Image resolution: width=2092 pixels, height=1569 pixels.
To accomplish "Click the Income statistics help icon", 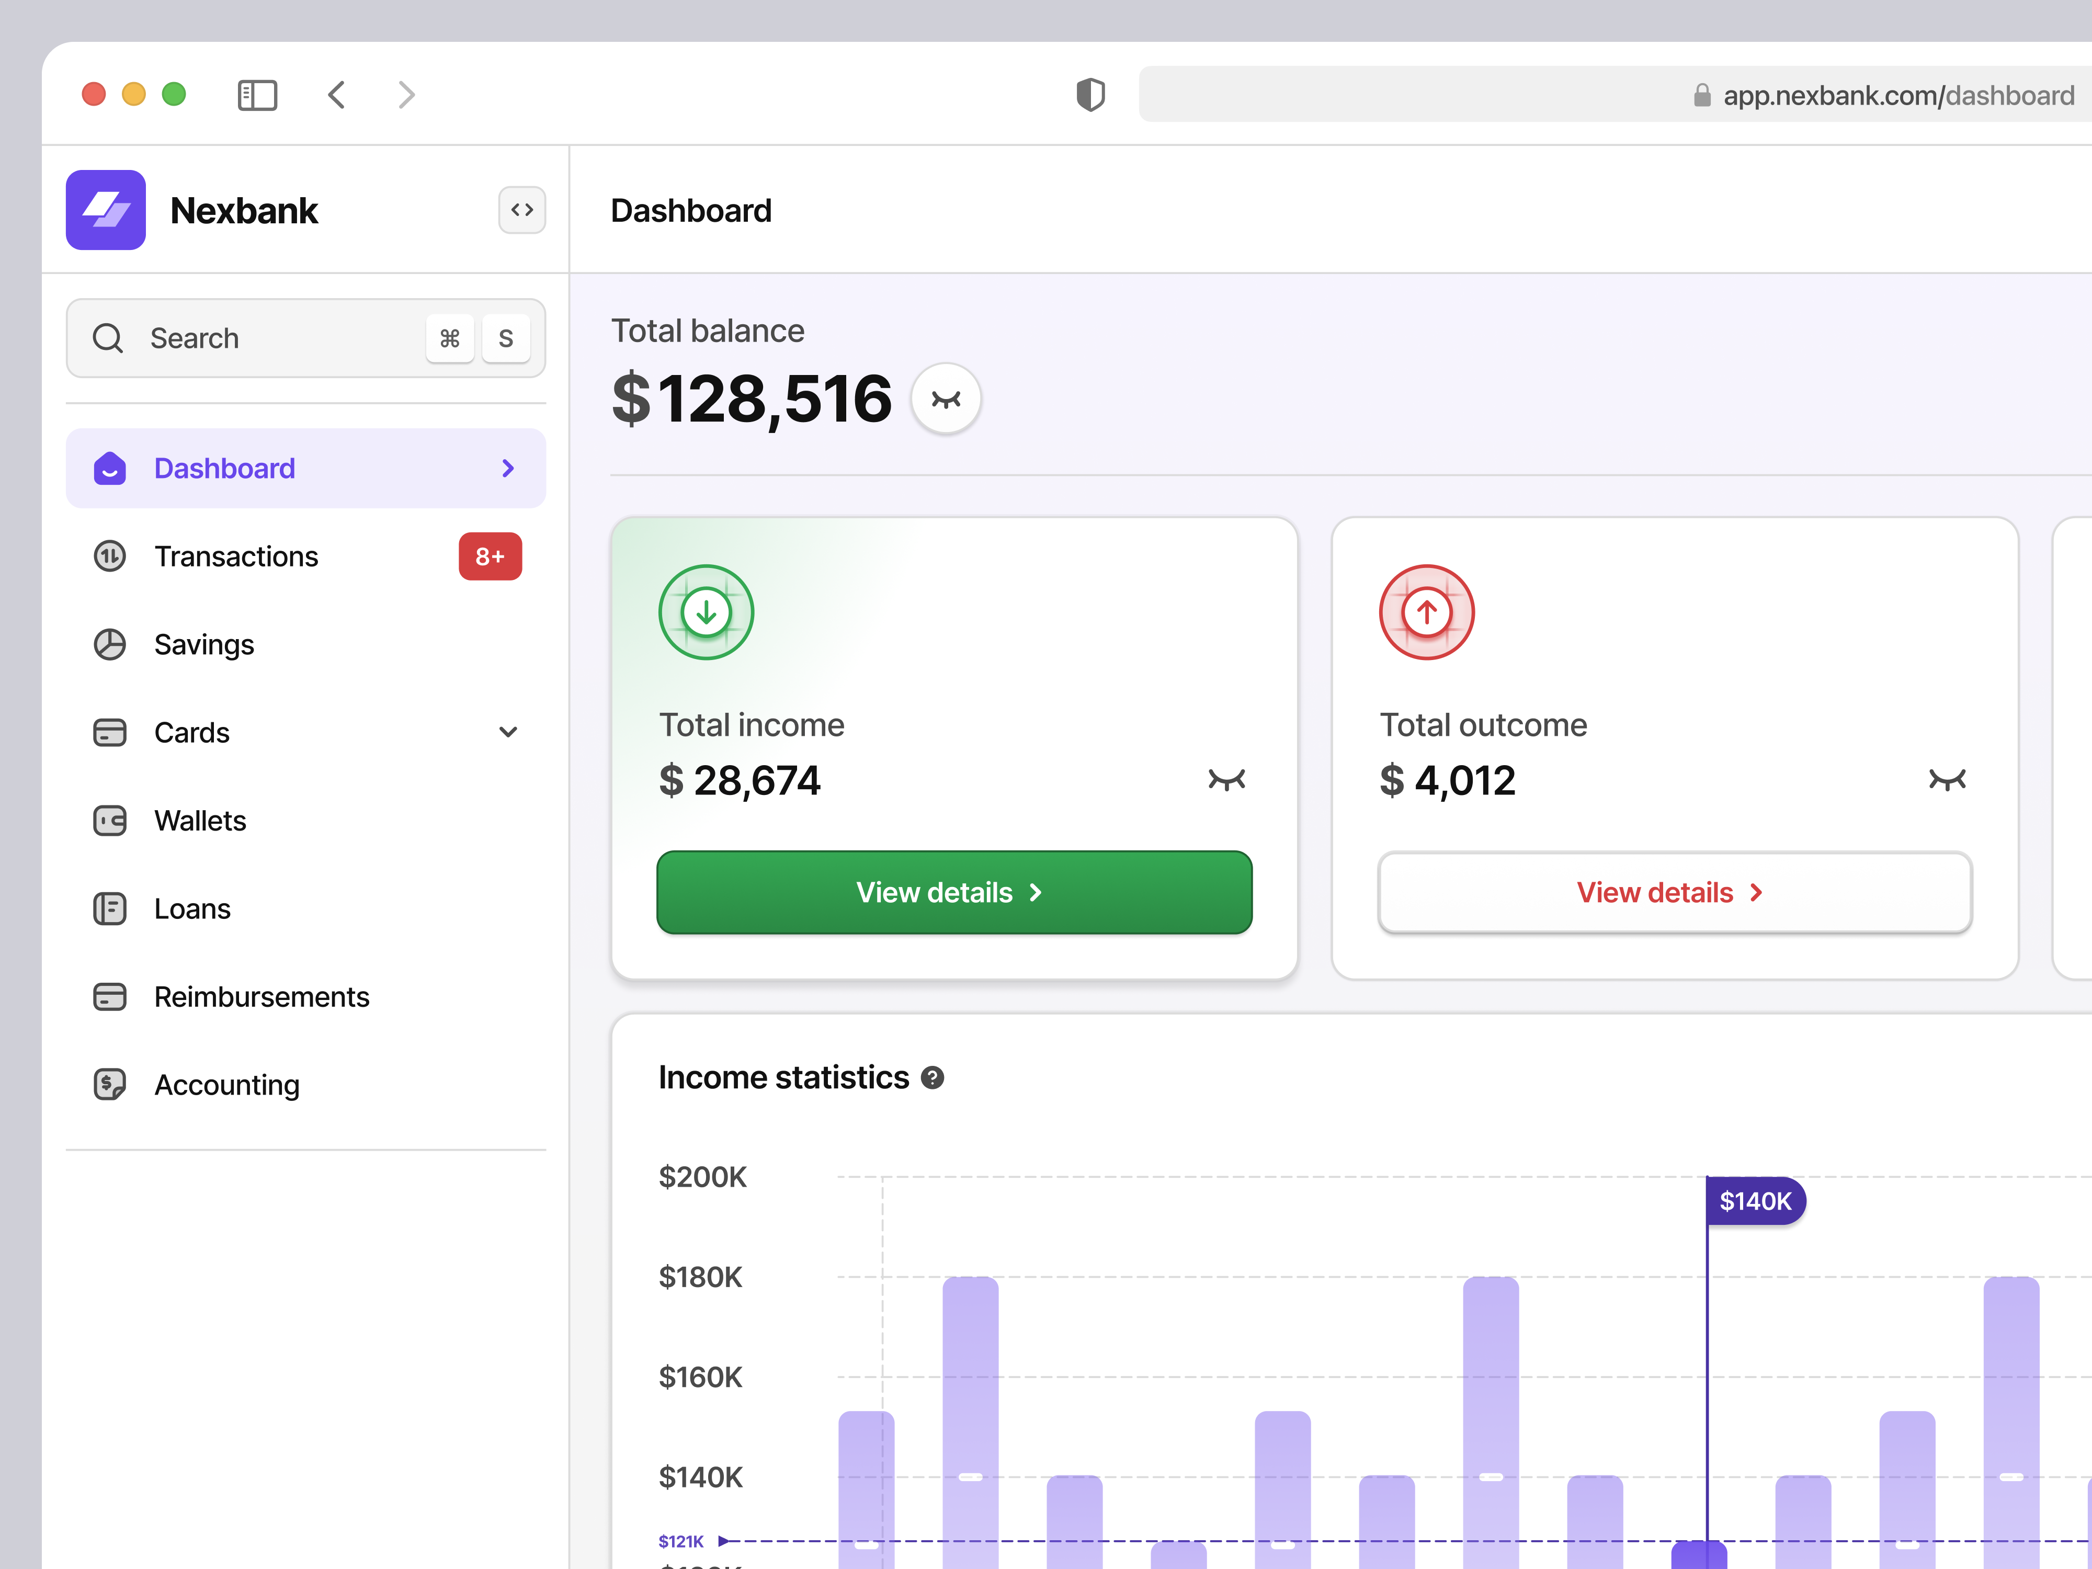I will (x=933, y=1078).
